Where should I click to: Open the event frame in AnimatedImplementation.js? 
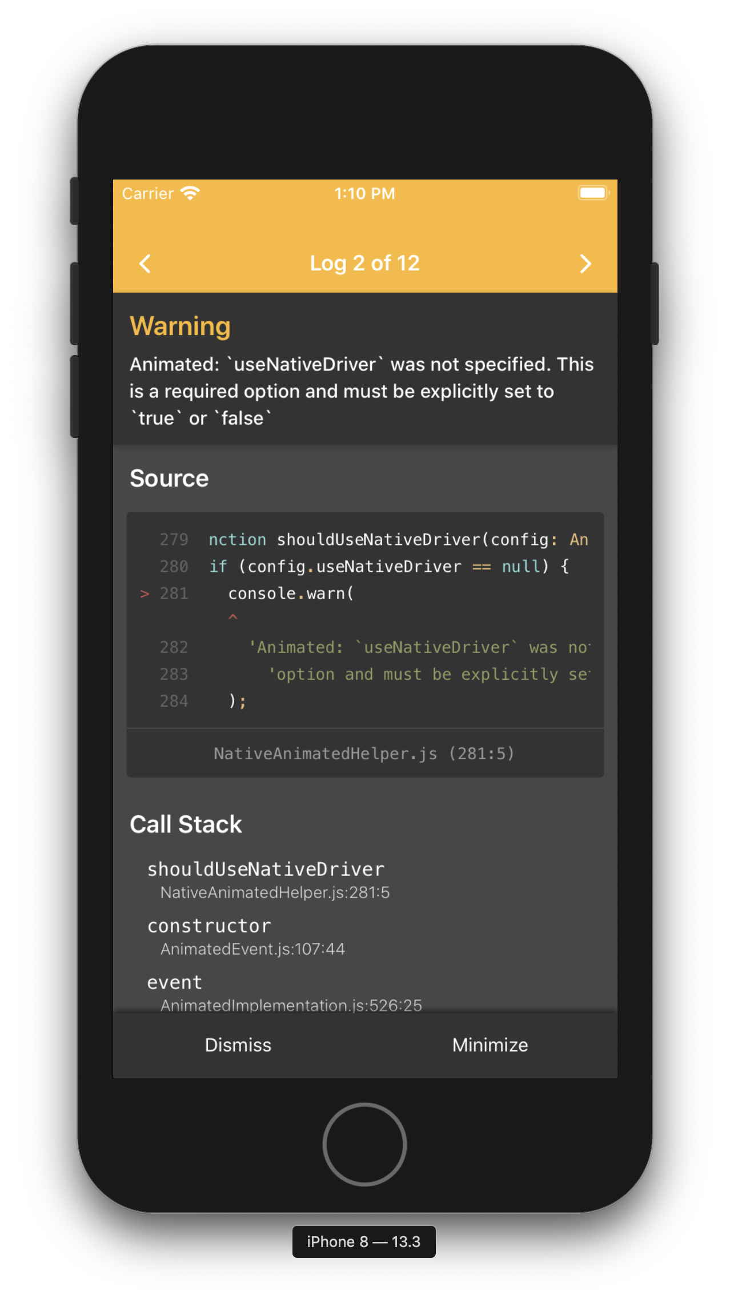[174, 981]
